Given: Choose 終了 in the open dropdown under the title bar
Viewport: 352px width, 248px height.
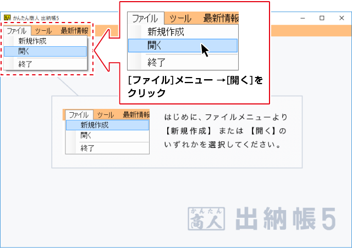Looking at the screenshot, I should 45,64.
